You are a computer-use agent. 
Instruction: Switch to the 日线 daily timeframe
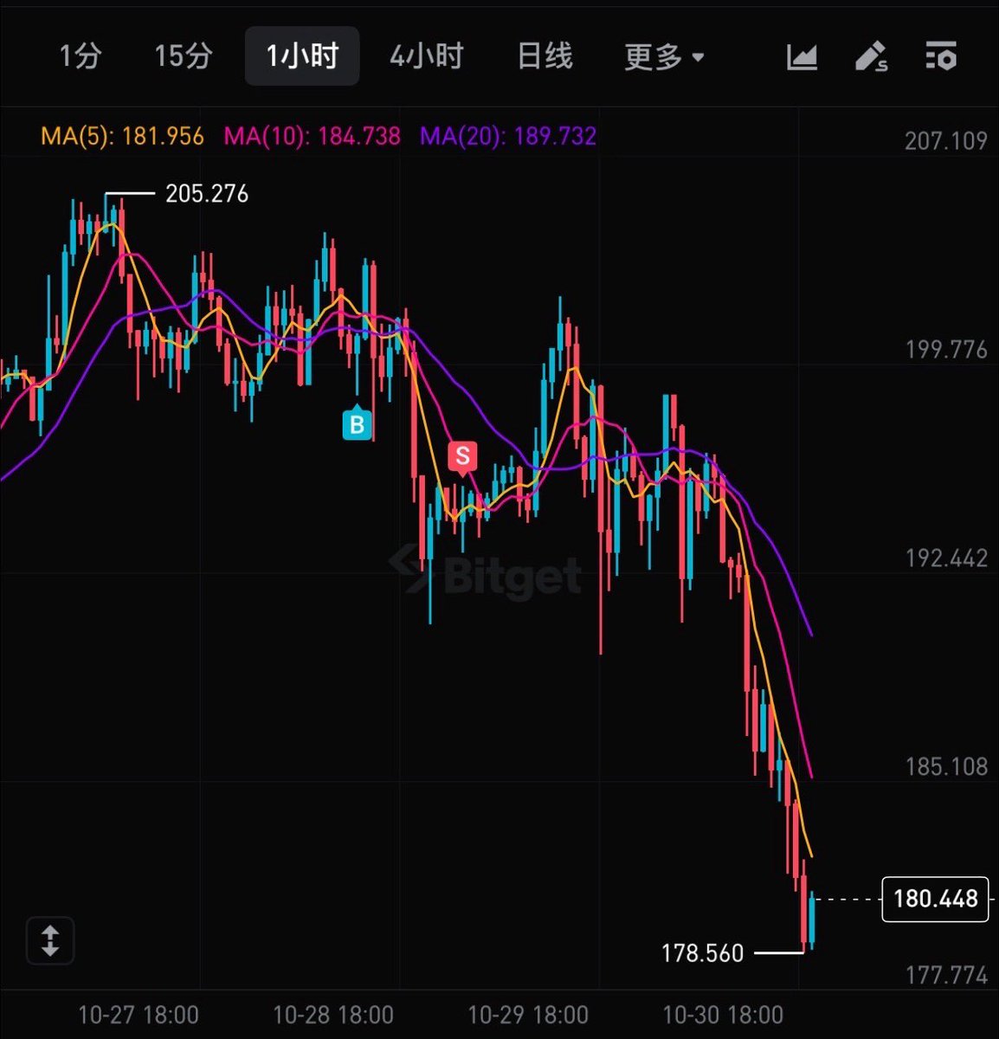(x=545, y=57)
